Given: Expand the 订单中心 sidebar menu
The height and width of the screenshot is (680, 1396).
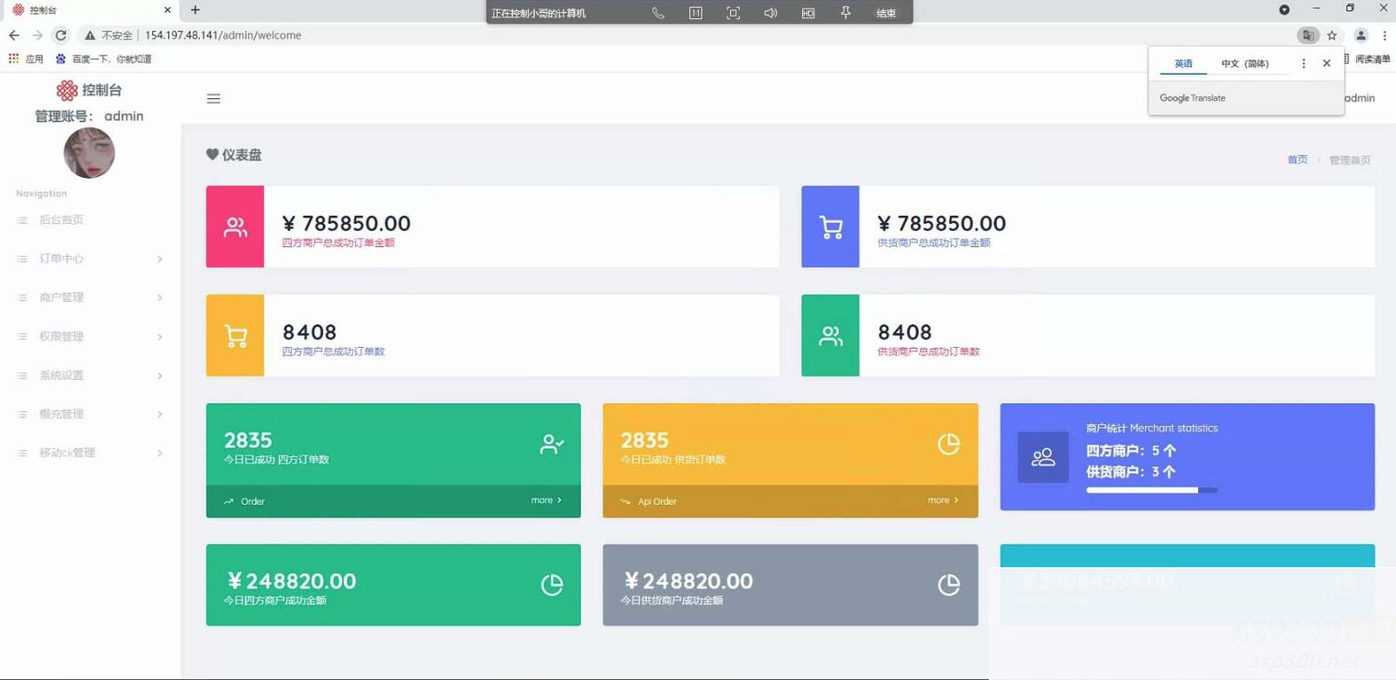Looking at the screenshot, I should click(89, 258).
